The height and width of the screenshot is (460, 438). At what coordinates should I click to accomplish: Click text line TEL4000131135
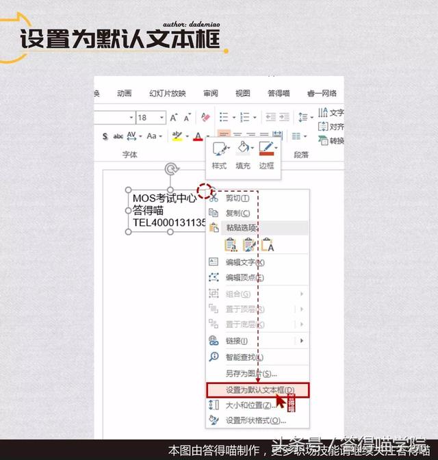tap(169, 222)
